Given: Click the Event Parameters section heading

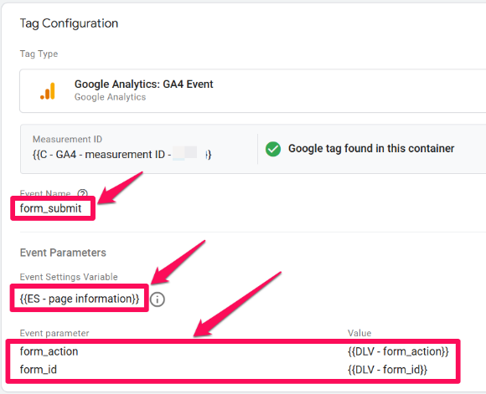Looking at the screenshot, I should [x=63, y=253].
